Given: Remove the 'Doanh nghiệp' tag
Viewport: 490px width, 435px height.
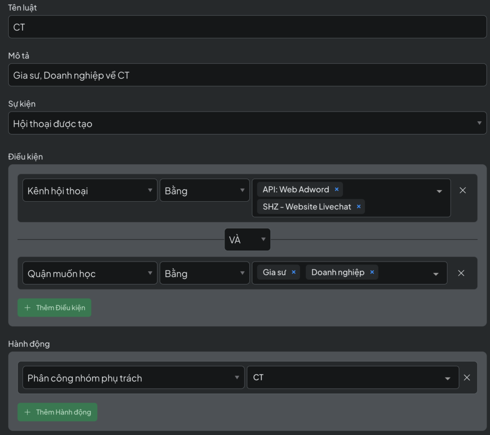Looking at the screenshot, I should [x=372, y=273].
